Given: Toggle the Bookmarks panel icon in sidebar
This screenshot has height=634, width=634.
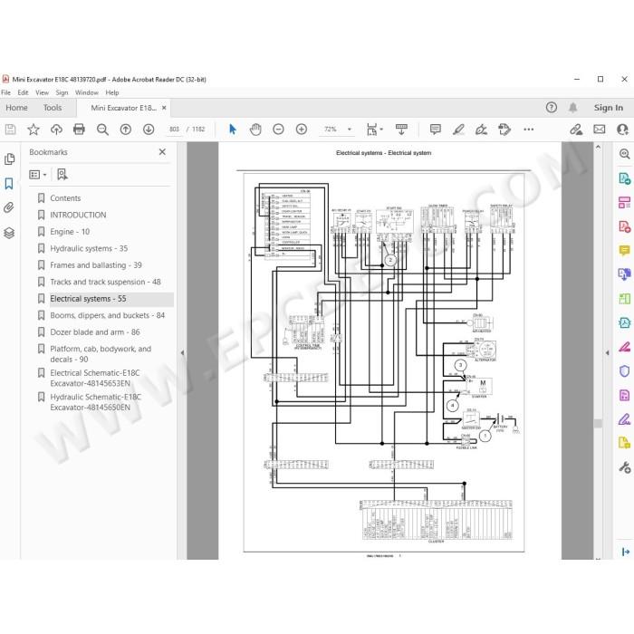Looking at the screenshot, I should [x=9, y=184].
